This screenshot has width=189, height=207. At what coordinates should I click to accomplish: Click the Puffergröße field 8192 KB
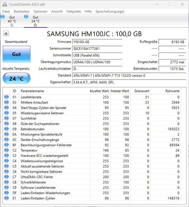click(172, 42)
